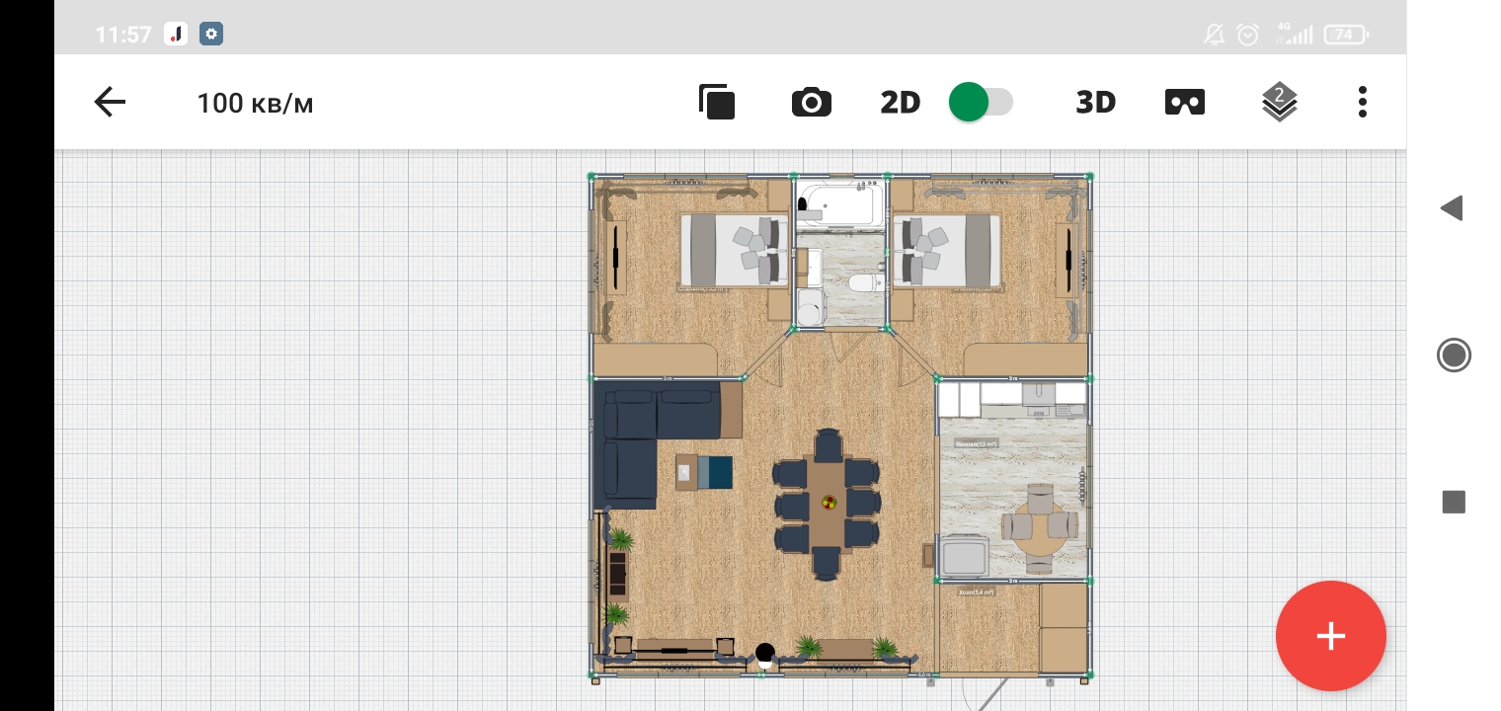Tap the muted notifications bell in status bar
The image size is (1501, 711).
coord(1214,35)
